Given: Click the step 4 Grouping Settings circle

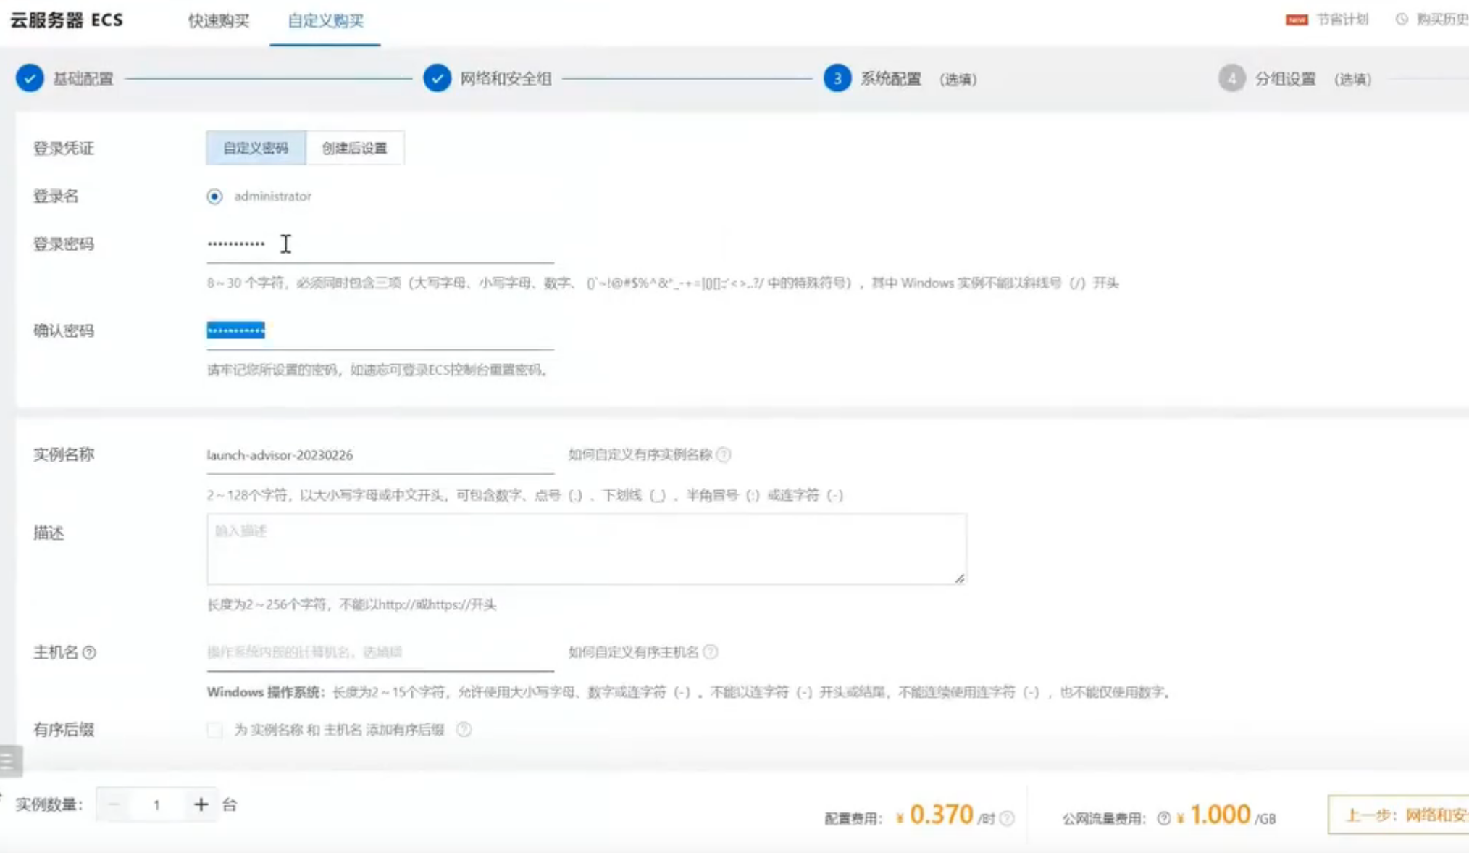Looking at the screenshot, I should click(x=1231, y=78).
